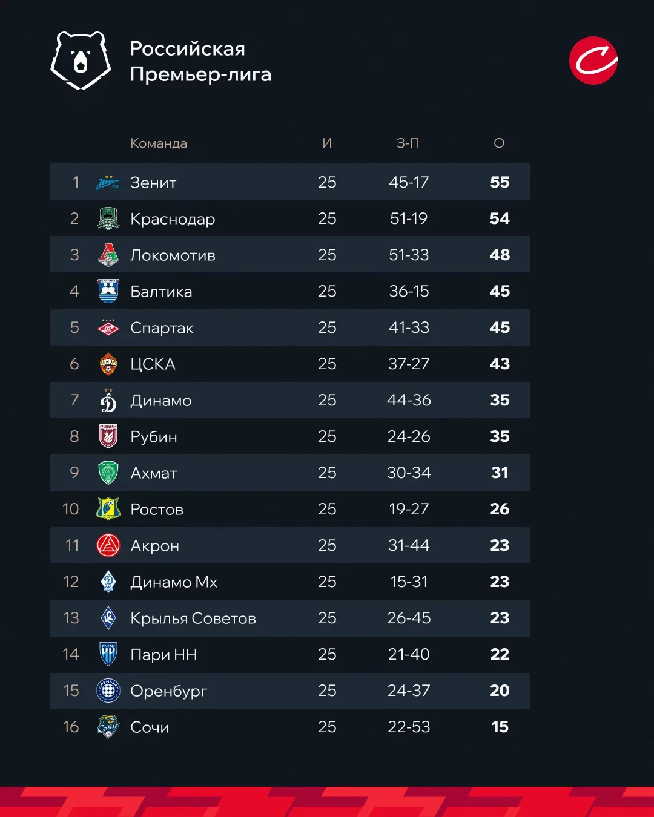Click the З-П goals column header
The image size is (654, 817).
[408, 143]
